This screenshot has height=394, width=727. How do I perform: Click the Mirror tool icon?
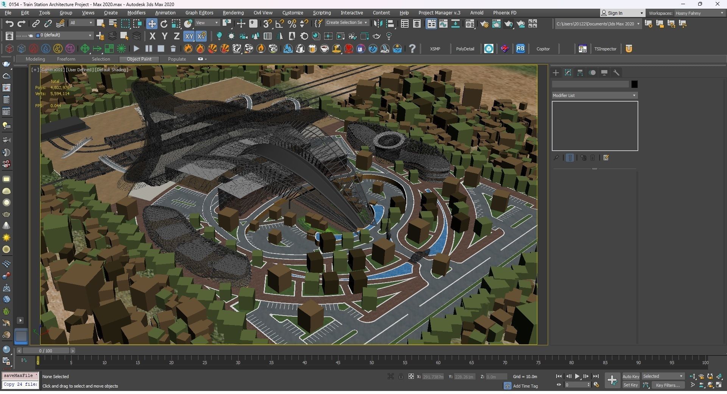(x=378, y=23)
